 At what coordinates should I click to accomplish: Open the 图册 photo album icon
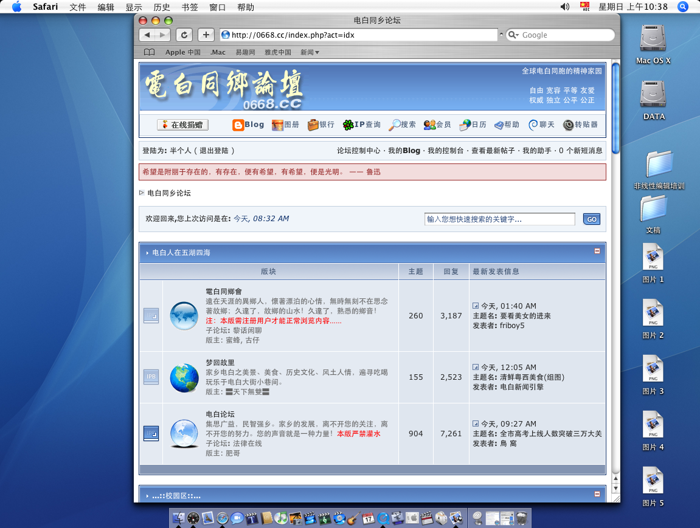pos(277,125)
